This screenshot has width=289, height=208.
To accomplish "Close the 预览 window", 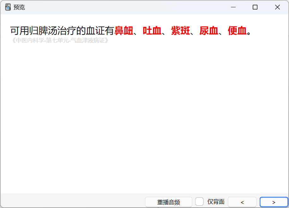I will 277,7.
